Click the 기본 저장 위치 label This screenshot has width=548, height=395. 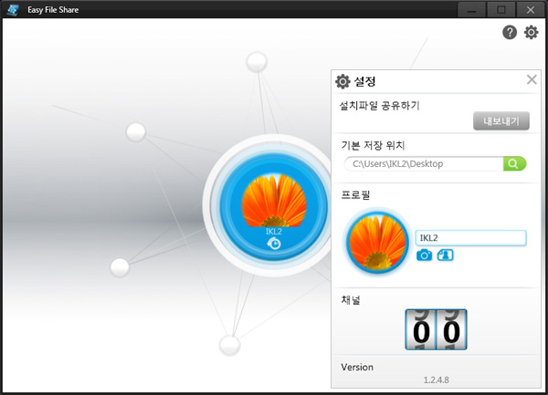[x=373, y=145]
